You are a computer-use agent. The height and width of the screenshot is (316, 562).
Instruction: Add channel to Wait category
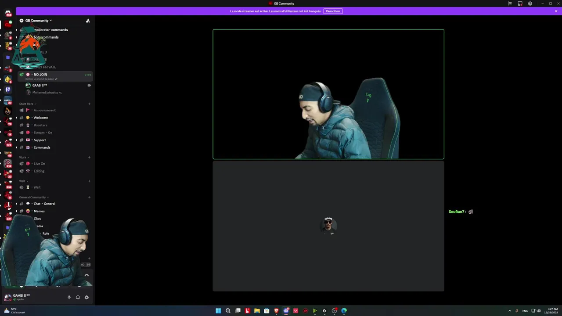89,181
